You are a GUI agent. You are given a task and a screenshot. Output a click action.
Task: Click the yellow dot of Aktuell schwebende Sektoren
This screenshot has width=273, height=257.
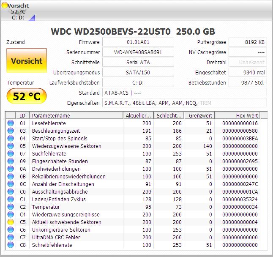pos(11,222)
